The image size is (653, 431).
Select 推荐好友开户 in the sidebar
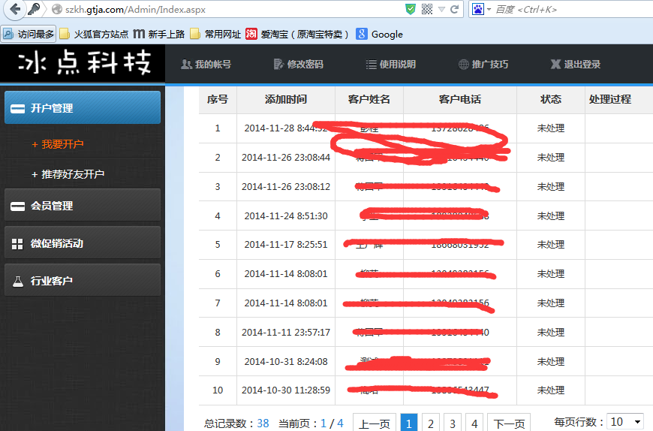click(x=68, y=174)
